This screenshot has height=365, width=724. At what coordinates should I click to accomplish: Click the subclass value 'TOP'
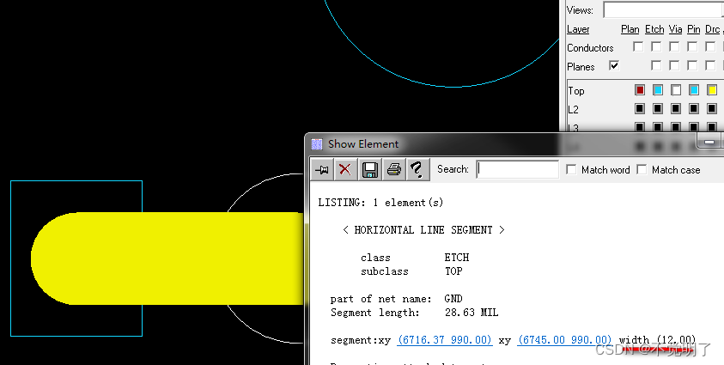coord(453,271)
